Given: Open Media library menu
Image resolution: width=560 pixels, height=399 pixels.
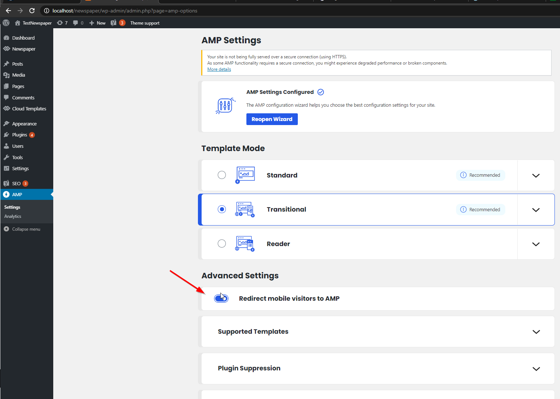Looking at the screenshot, I should pyautogui.click(x=26, y=75).
